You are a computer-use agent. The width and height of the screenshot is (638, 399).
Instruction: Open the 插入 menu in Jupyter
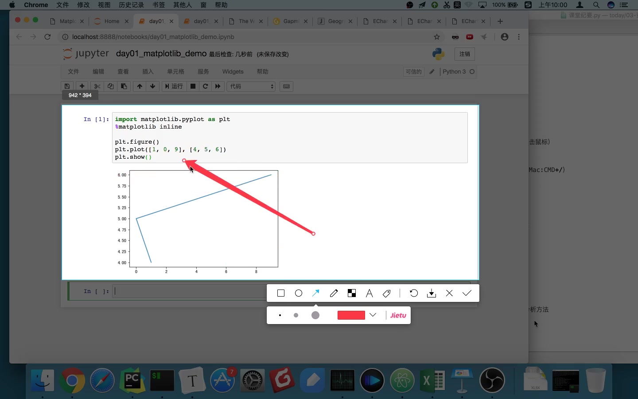point(148,71)
